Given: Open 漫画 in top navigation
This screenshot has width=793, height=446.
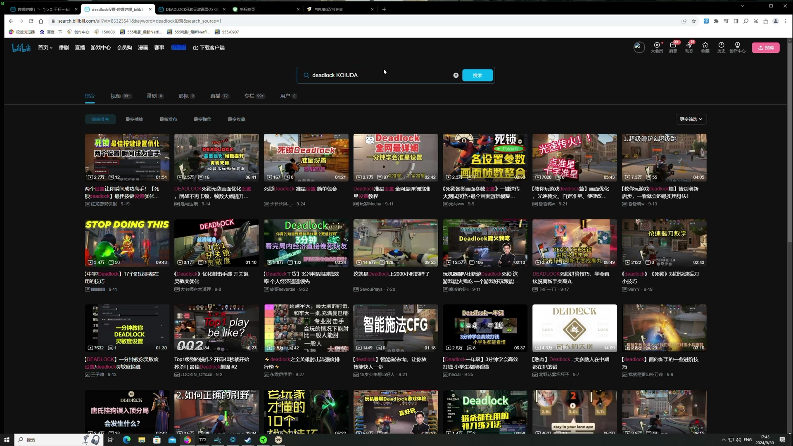Looking at the screenshot, I should tap(143, 47).
